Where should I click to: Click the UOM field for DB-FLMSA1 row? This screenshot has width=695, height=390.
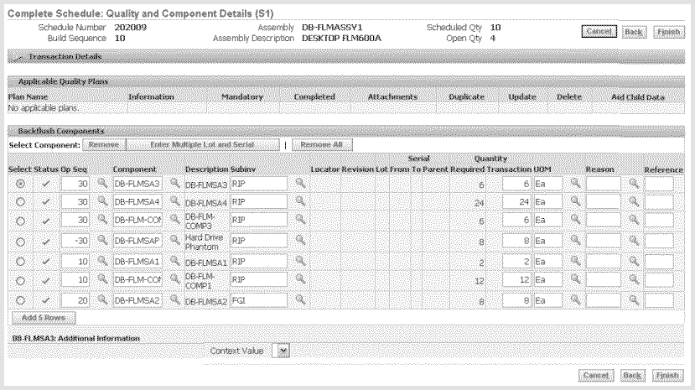coord(547,262)
